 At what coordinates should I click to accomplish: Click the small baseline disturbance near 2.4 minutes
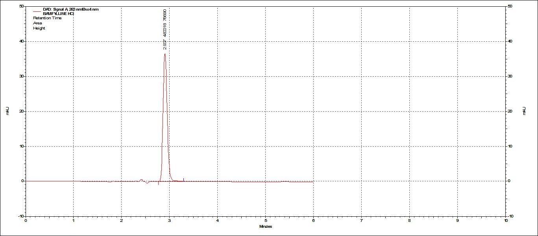click(x=141, y=180)
